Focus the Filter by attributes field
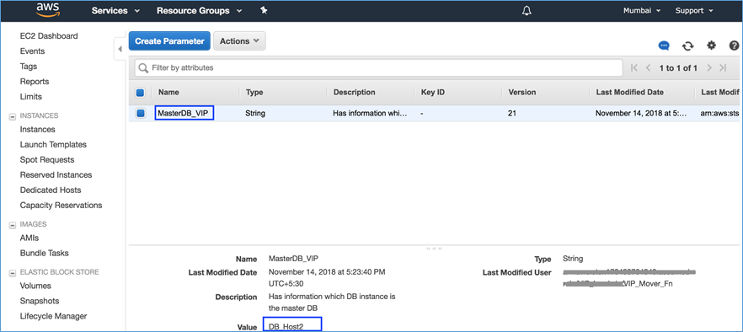743x332 pixels. pos(378,67)
